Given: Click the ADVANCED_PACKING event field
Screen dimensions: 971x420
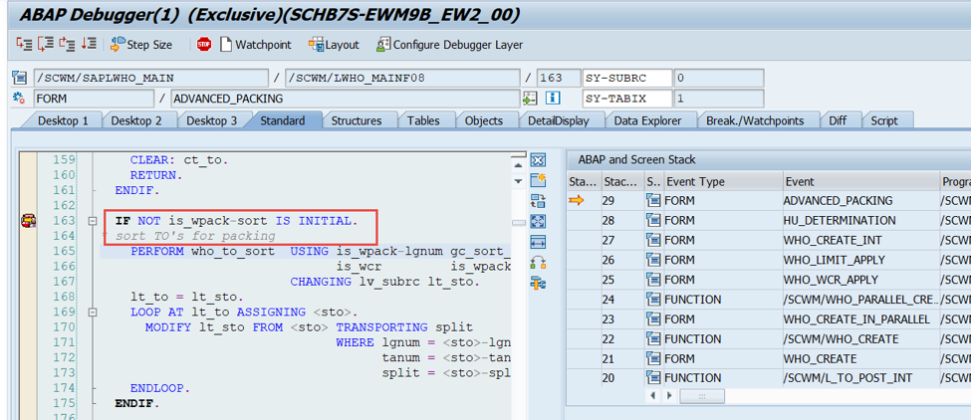Looking at the screenshot, I should 345,99.
